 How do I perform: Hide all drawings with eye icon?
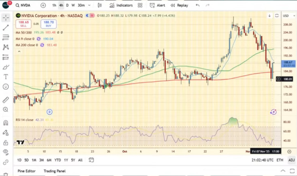(6, 152)
